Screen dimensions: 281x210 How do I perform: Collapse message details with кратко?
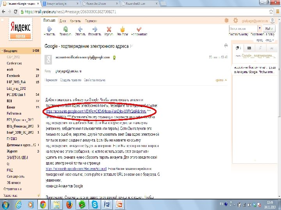tap(221, 80)
